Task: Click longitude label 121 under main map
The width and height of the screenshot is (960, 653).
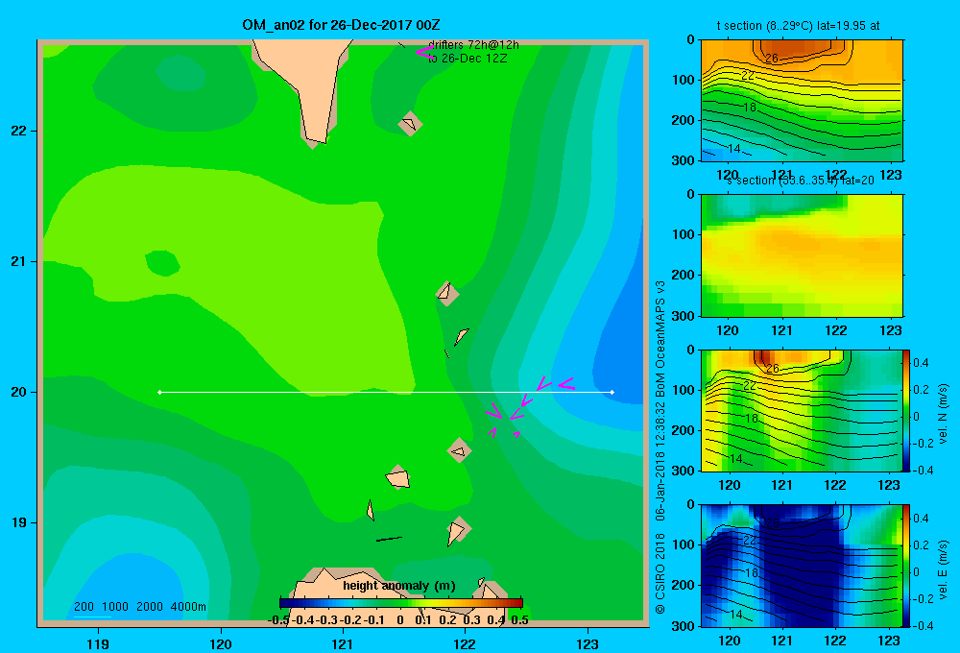Action: [x=343, y=643]
